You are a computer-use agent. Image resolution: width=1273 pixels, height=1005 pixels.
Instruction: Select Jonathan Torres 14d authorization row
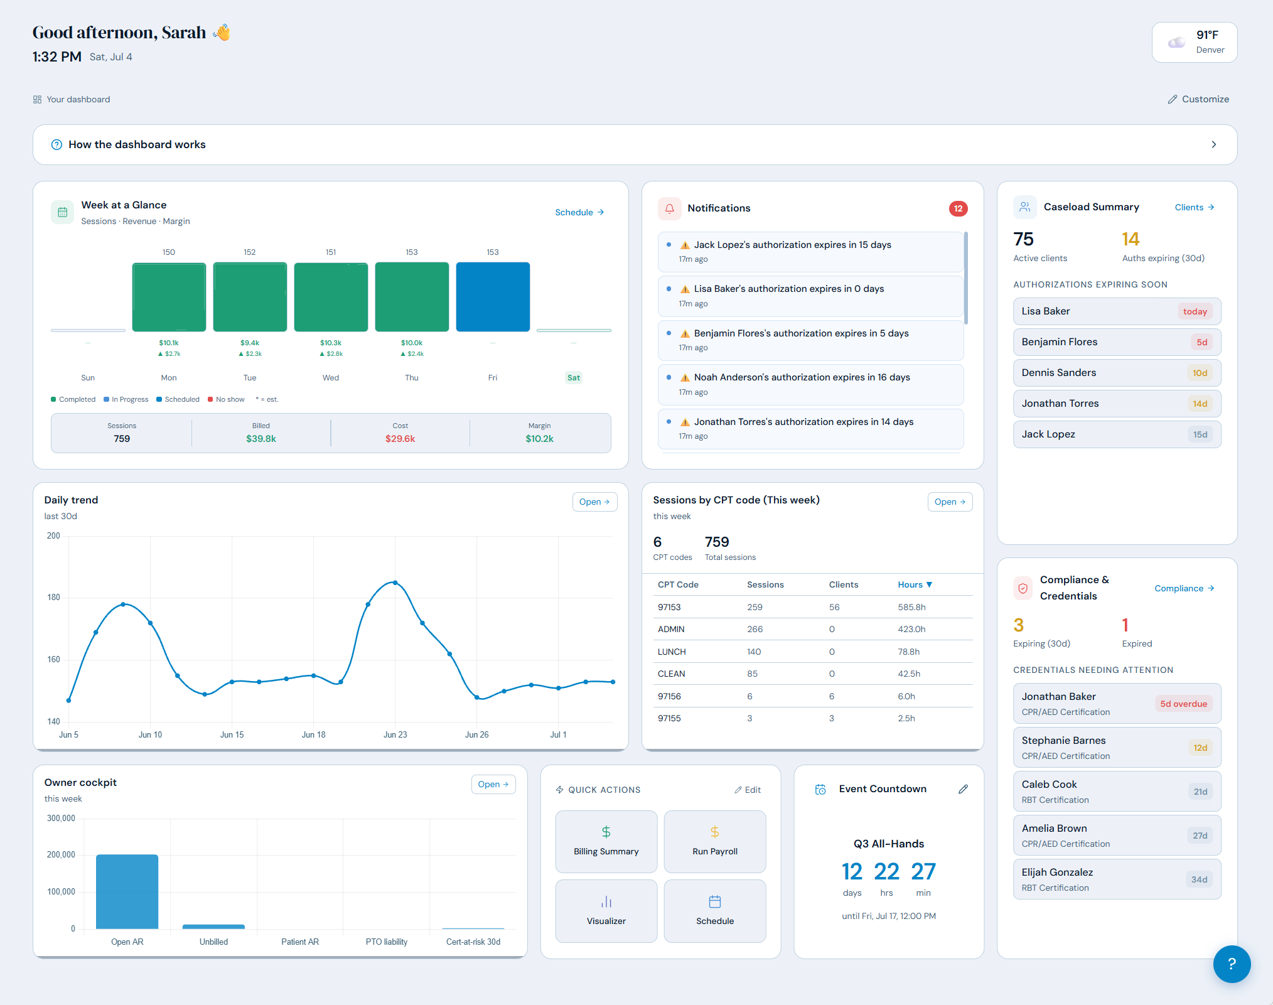tap(1117, 404)
